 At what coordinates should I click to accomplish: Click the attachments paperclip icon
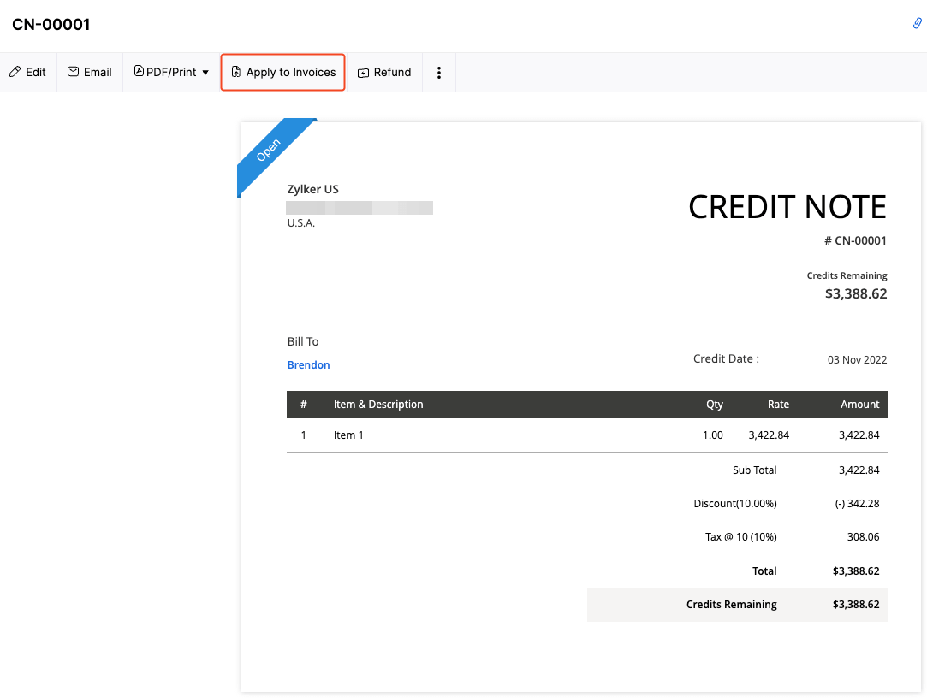[917, 24]
